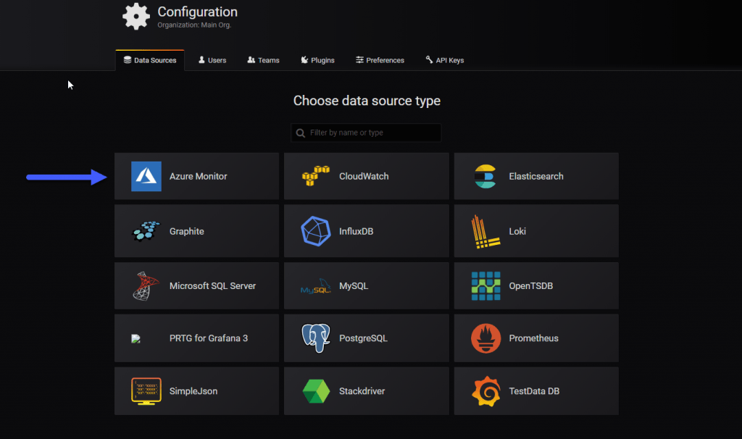The image size is (742, 439).
Task: Open the Data Sources tab
Action: (150, 60)
